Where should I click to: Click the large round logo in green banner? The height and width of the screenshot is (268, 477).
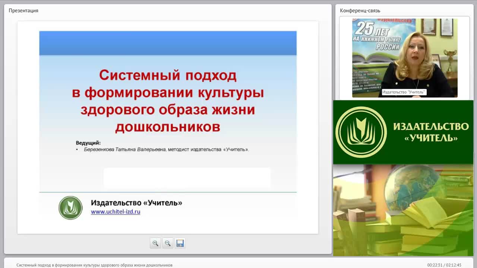point(361,132)
